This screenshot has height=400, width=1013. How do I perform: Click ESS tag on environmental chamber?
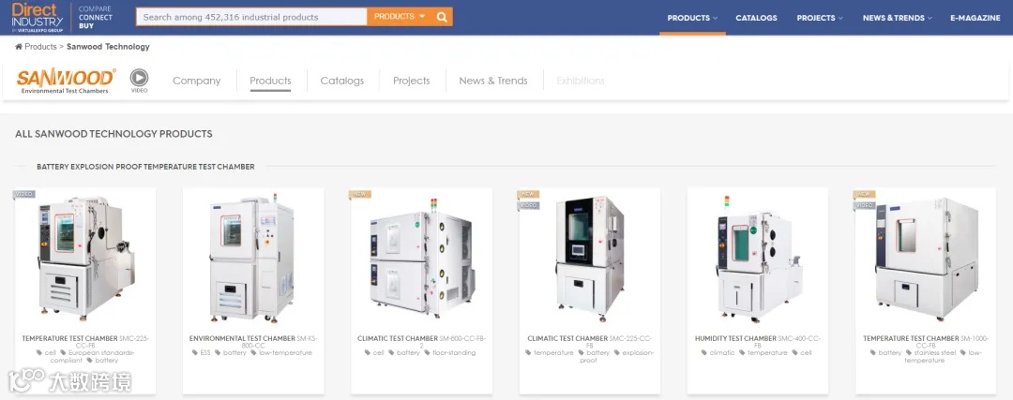tap(201, 353)
